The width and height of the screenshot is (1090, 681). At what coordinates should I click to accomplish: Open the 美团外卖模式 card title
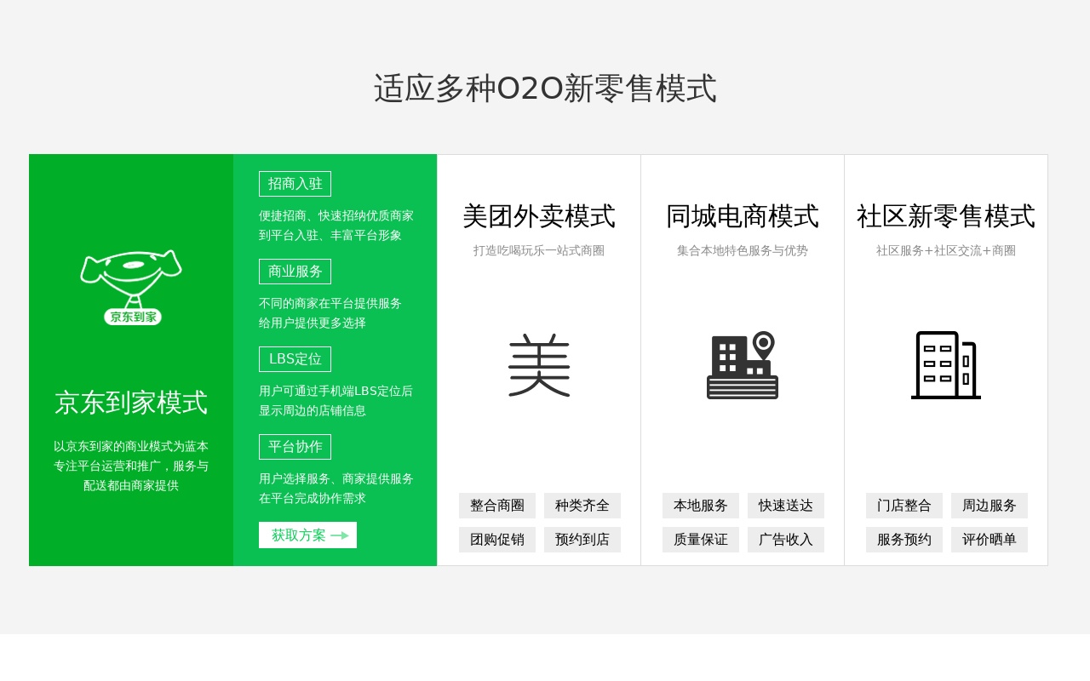coord(539,216)
